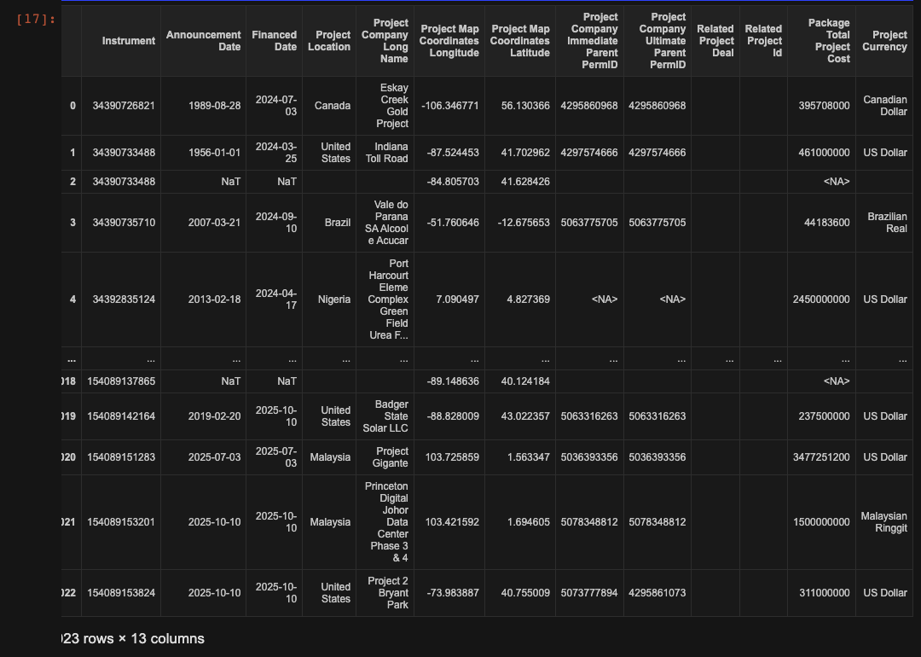Click the Canadian Dollar currency cell
The height and width of the screenshot is (657, 921).
coord(884,106)
